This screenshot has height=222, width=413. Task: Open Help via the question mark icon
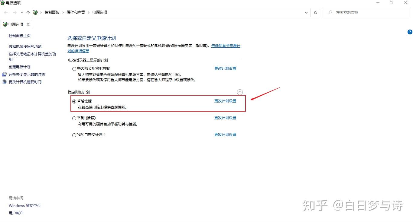click(410, 32)
